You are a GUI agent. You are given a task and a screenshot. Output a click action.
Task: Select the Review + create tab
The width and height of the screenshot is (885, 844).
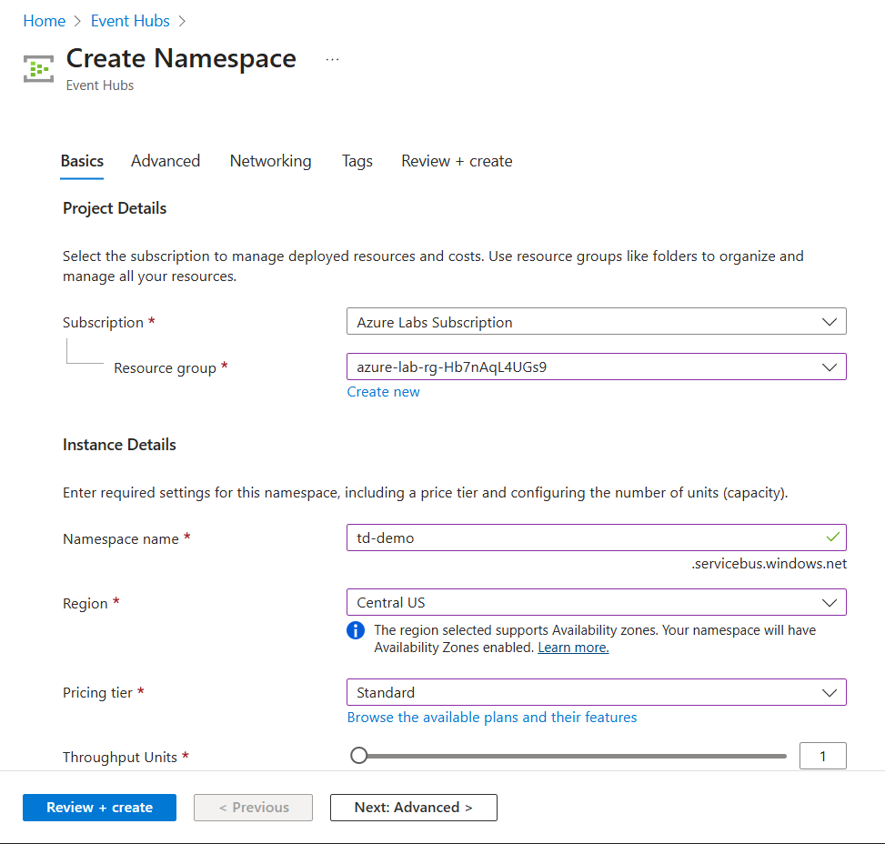click(x=457, y=161)
